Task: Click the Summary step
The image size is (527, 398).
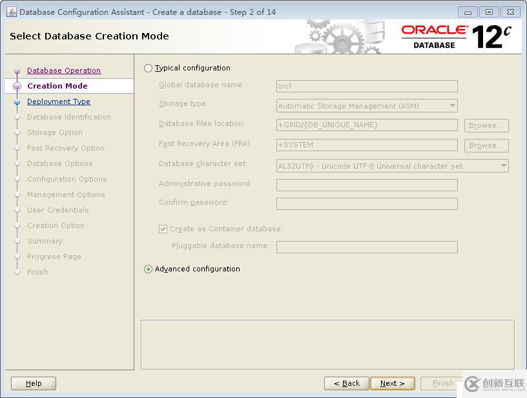Action: pyautogui.click(x=45, y=241)
